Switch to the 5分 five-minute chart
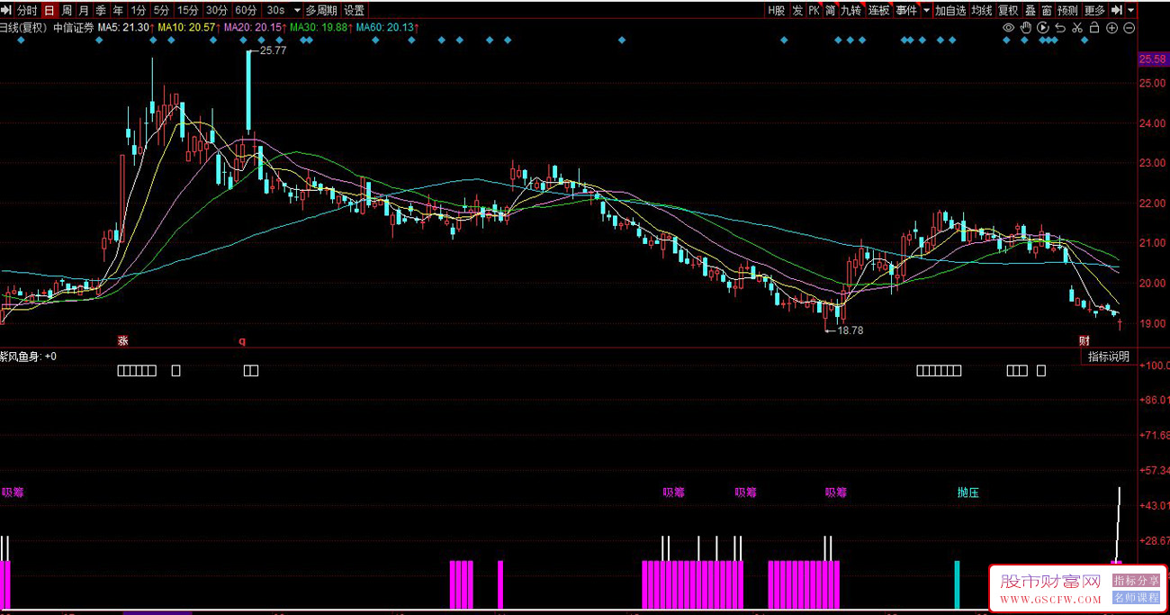This screenshot has width=1170, height=615. tap(160, 10)
